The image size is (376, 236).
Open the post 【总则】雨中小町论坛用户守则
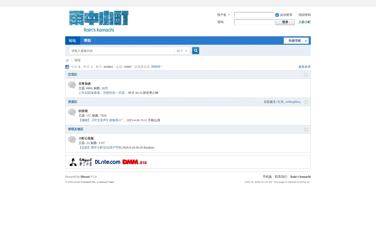tap(100, 148)
